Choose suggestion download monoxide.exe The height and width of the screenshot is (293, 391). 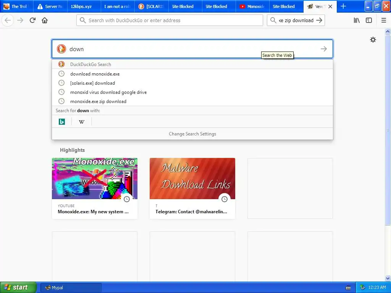(192, 74)
